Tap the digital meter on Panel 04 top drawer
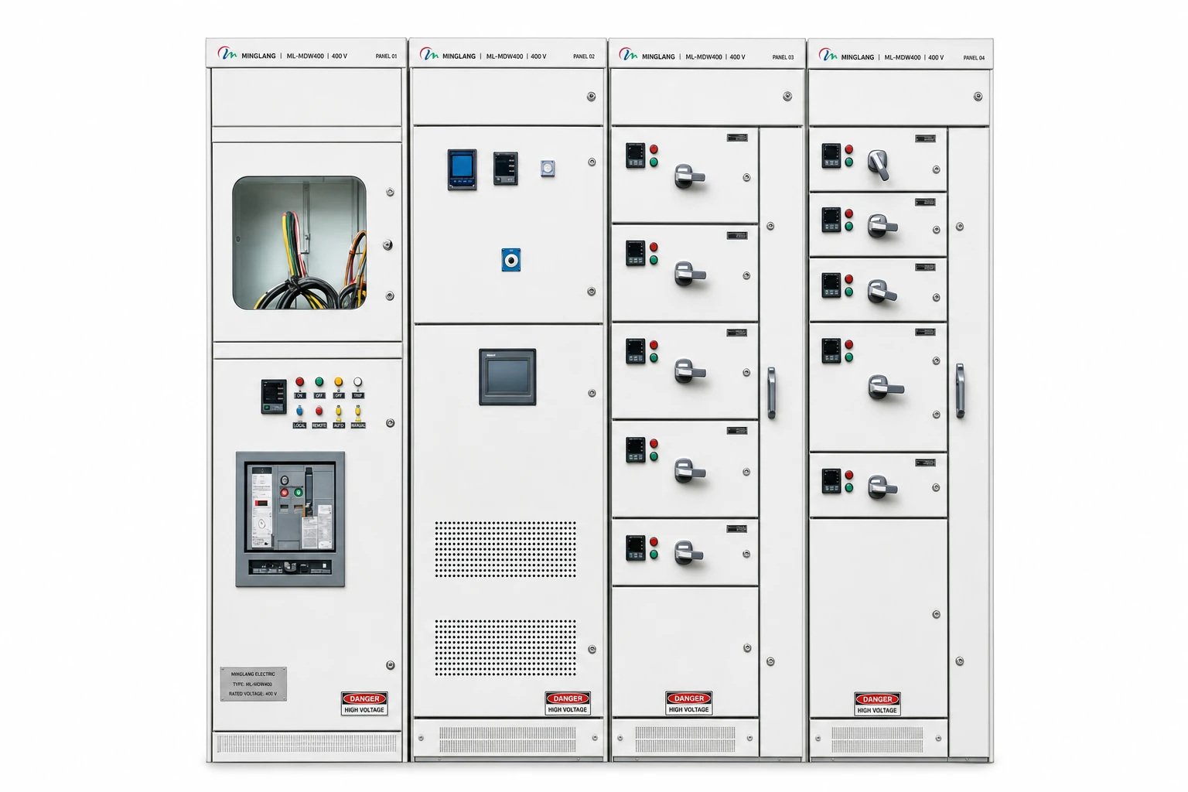 tap(831, 156)
